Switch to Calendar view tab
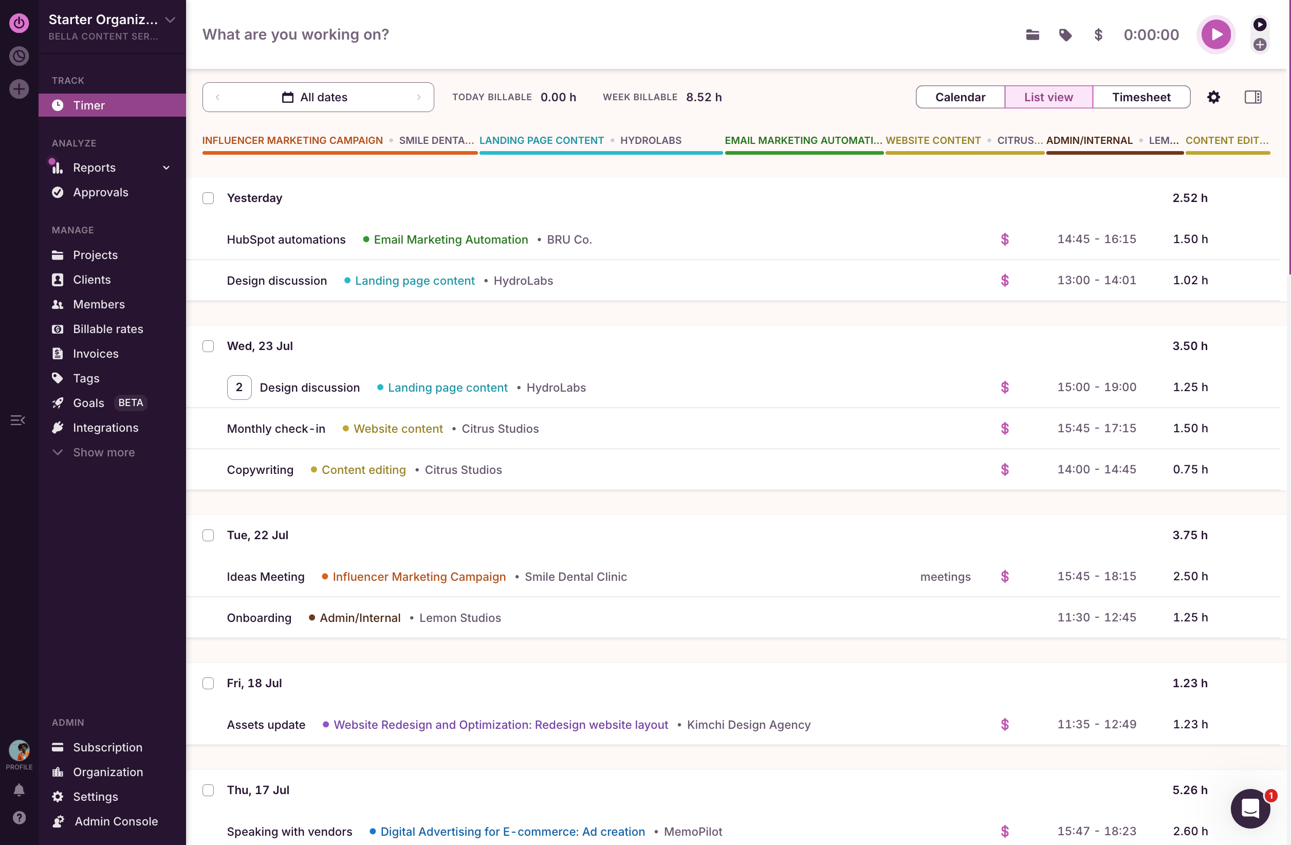1291x845 pixels. (960, 97)
